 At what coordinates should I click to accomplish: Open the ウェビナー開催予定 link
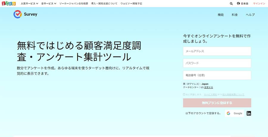(x=131, y=4)
